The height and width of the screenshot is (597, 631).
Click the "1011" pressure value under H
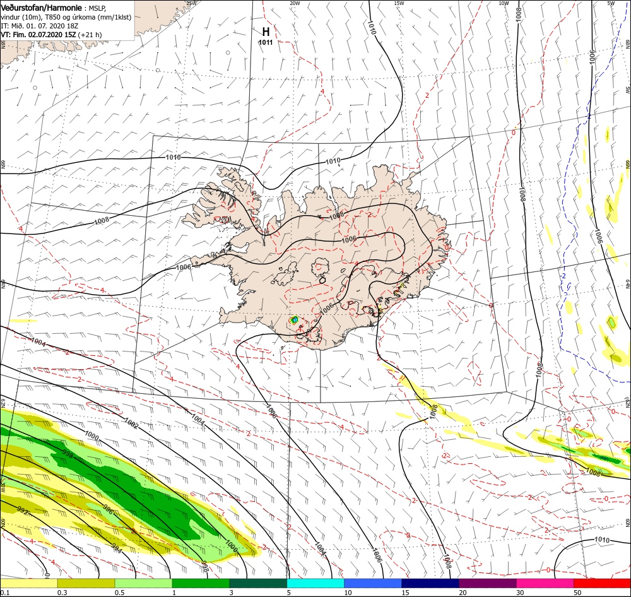coord(266,43)
